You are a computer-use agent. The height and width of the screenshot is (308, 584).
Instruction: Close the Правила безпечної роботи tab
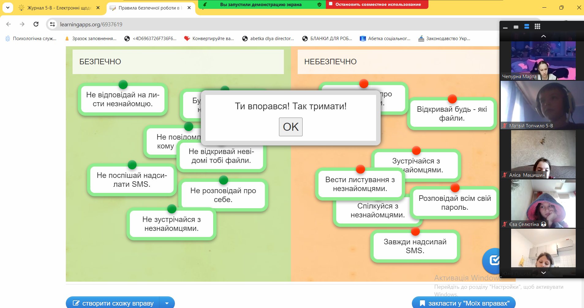point(189,8)
